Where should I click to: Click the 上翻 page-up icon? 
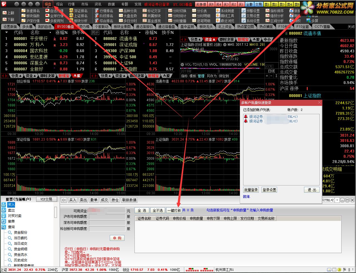(8, 13)
